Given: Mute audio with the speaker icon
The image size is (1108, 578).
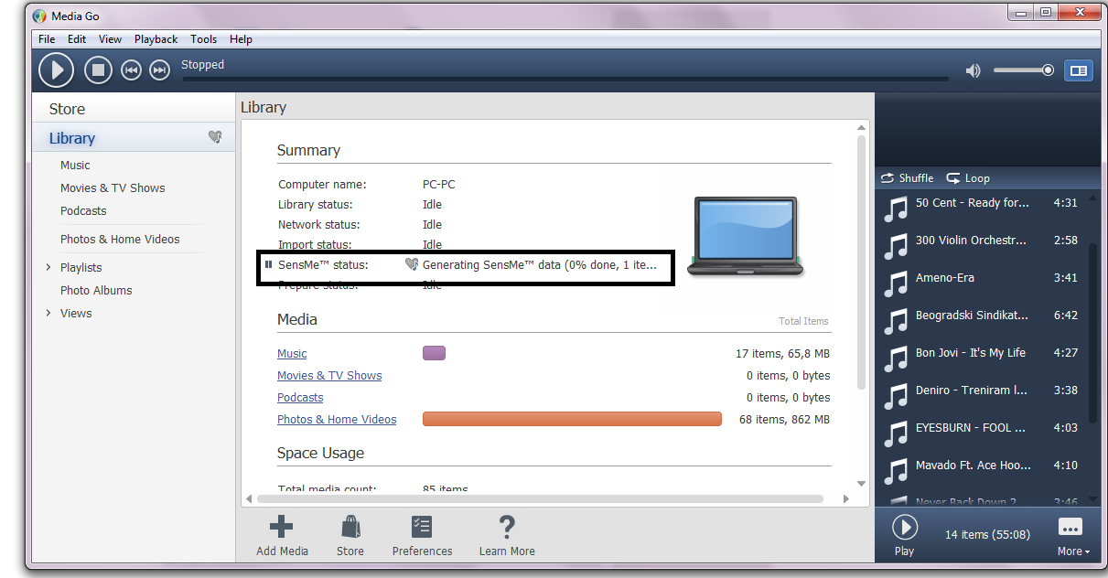Looking at the screenshot, I should (x=974, y=70).
